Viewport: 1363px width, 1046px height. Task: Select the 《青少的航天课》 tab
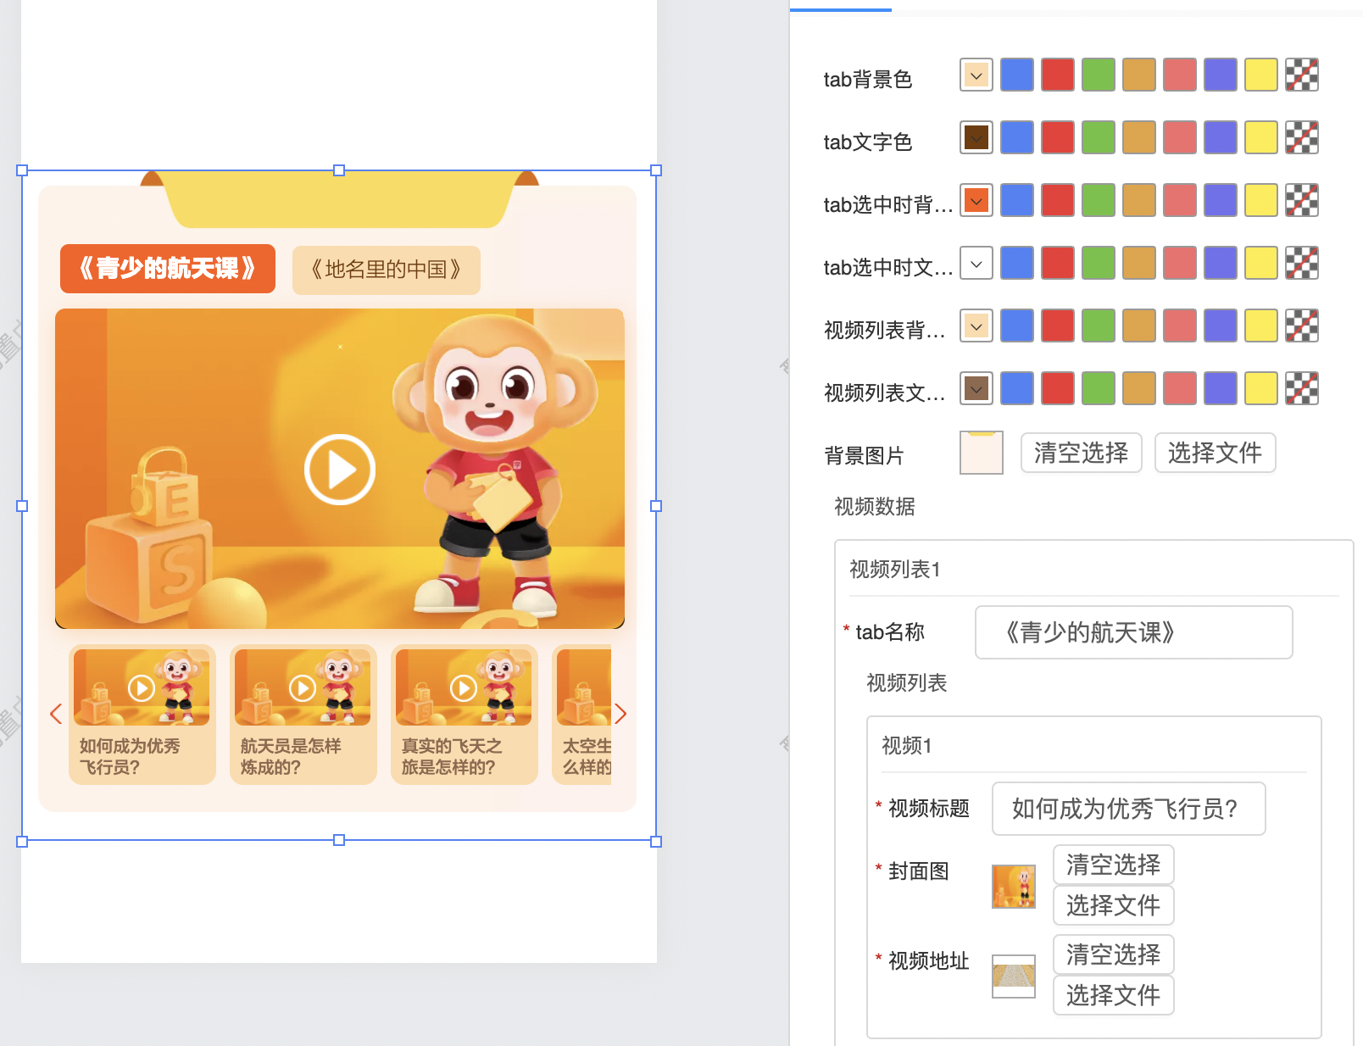(x=168, y=269)
